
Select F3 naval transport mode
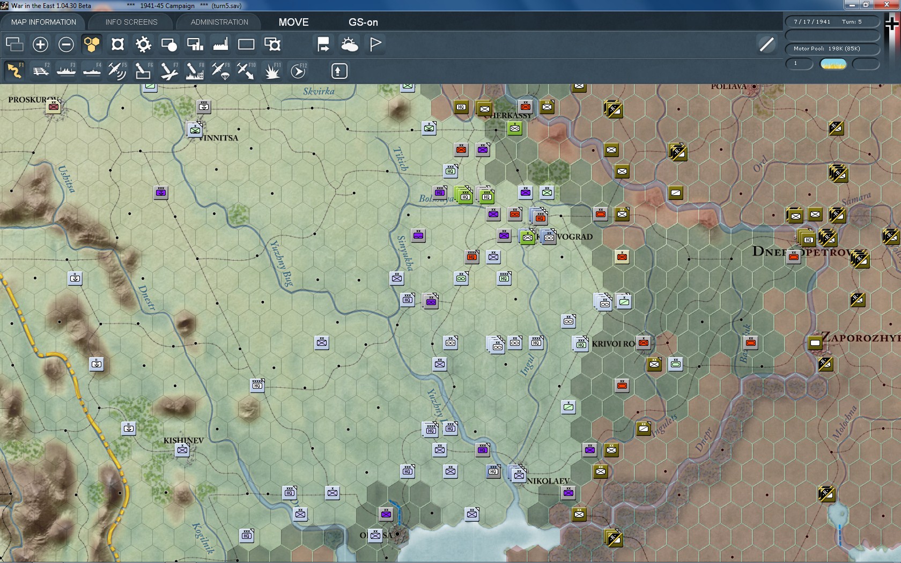coord(67,71)
